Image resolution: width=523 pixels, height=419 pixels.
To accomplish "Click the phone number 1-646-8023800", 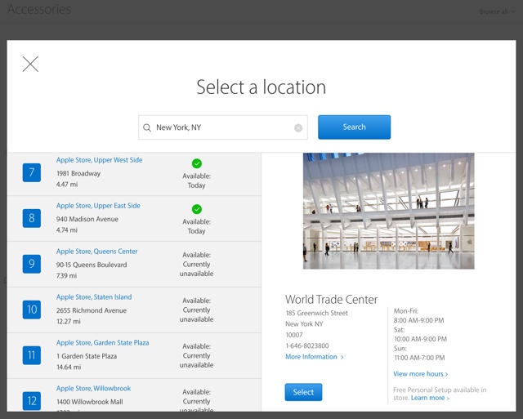I will click(x=307, y=345).
